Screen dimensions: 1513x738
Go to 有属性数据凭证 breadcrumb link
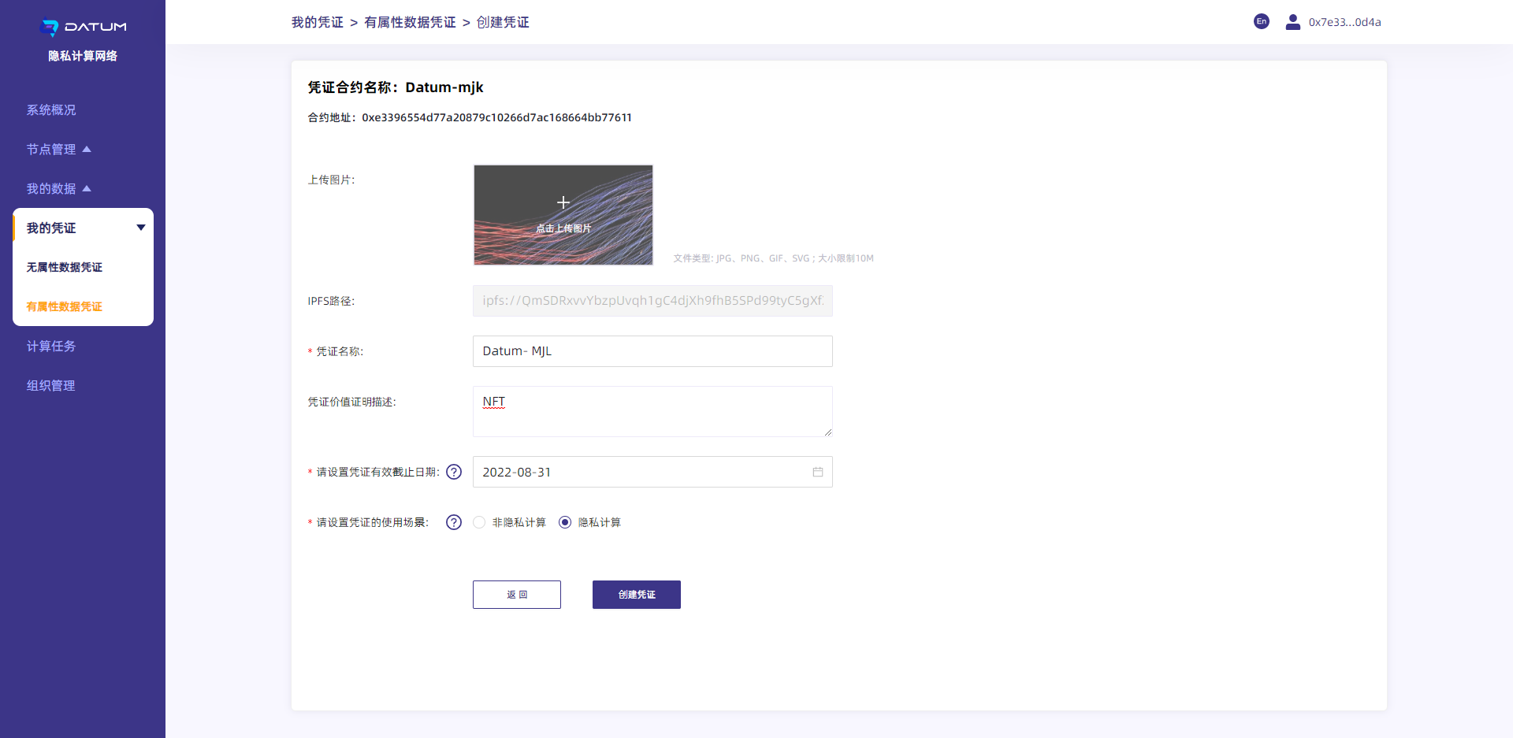tap(410, 22)
